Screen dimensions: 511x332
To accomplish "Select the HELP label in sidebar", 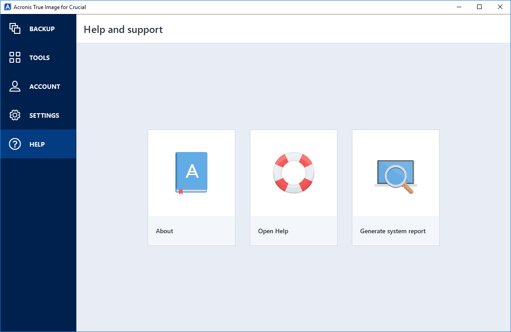I will (x=37, y=144).
